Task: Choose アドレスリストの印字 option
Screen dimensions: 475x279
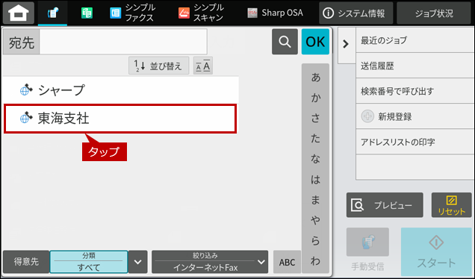Action: [415, 142]
